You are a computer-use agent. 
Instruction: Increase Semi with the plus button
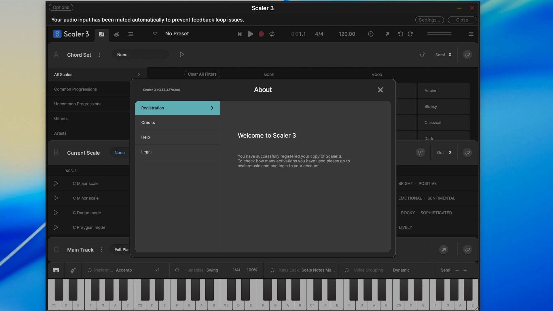(x=465, y=270)
